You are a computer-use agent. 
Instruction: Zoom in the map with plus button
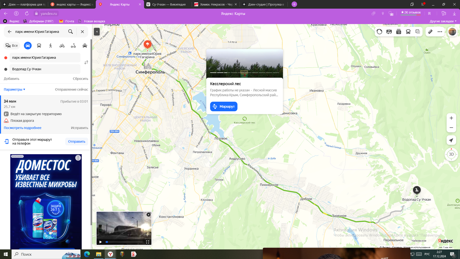[451, 118]
